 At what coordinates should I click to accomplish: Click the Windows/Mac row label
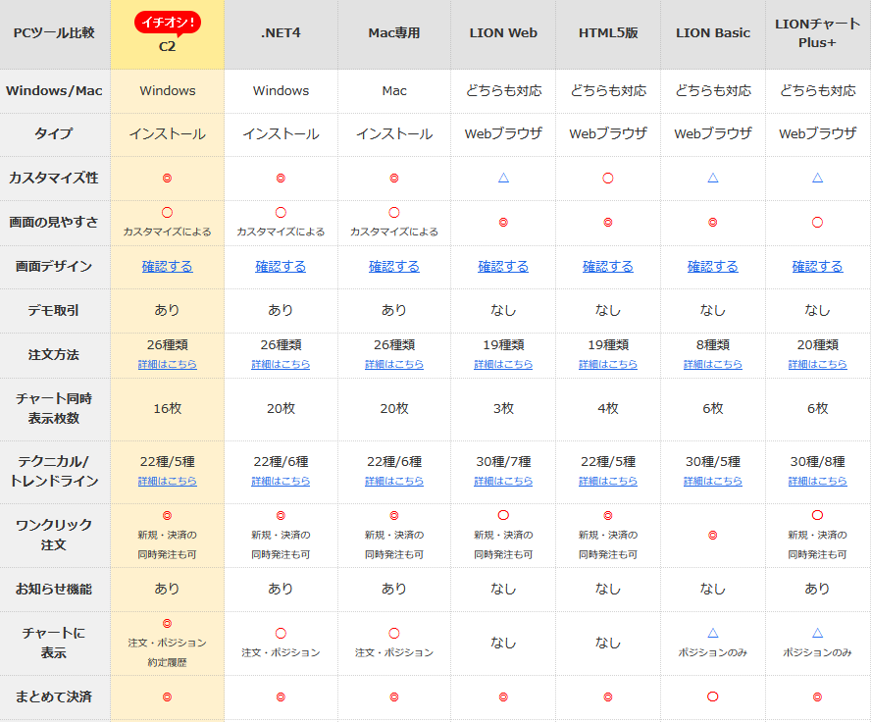click(54, 90)
